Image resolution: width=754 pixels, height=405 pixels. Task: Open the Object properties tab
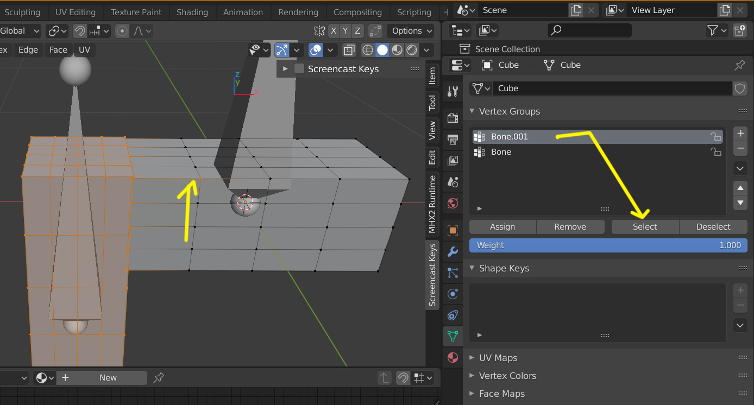[x=453, y=230]
